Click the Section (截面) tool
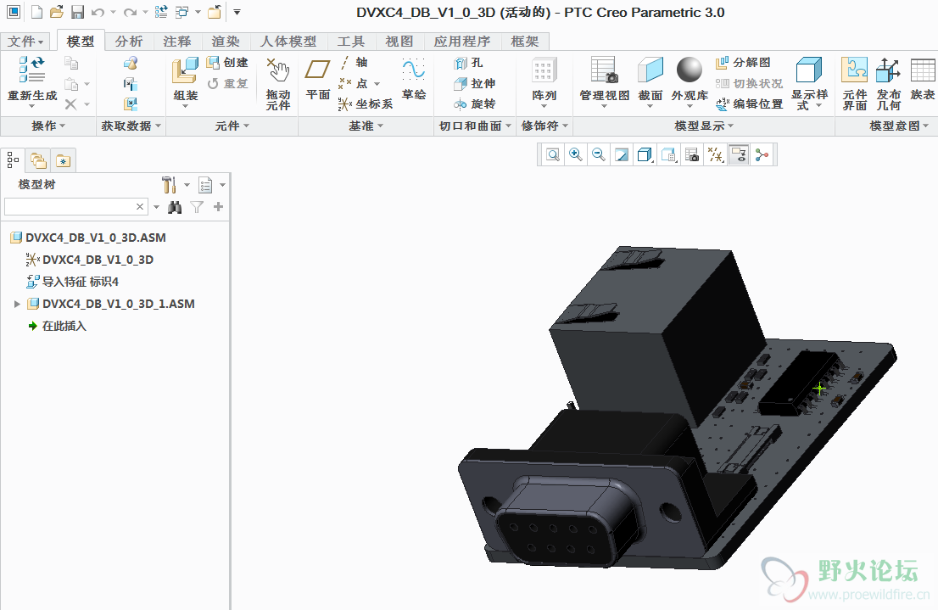 (650, 81)
